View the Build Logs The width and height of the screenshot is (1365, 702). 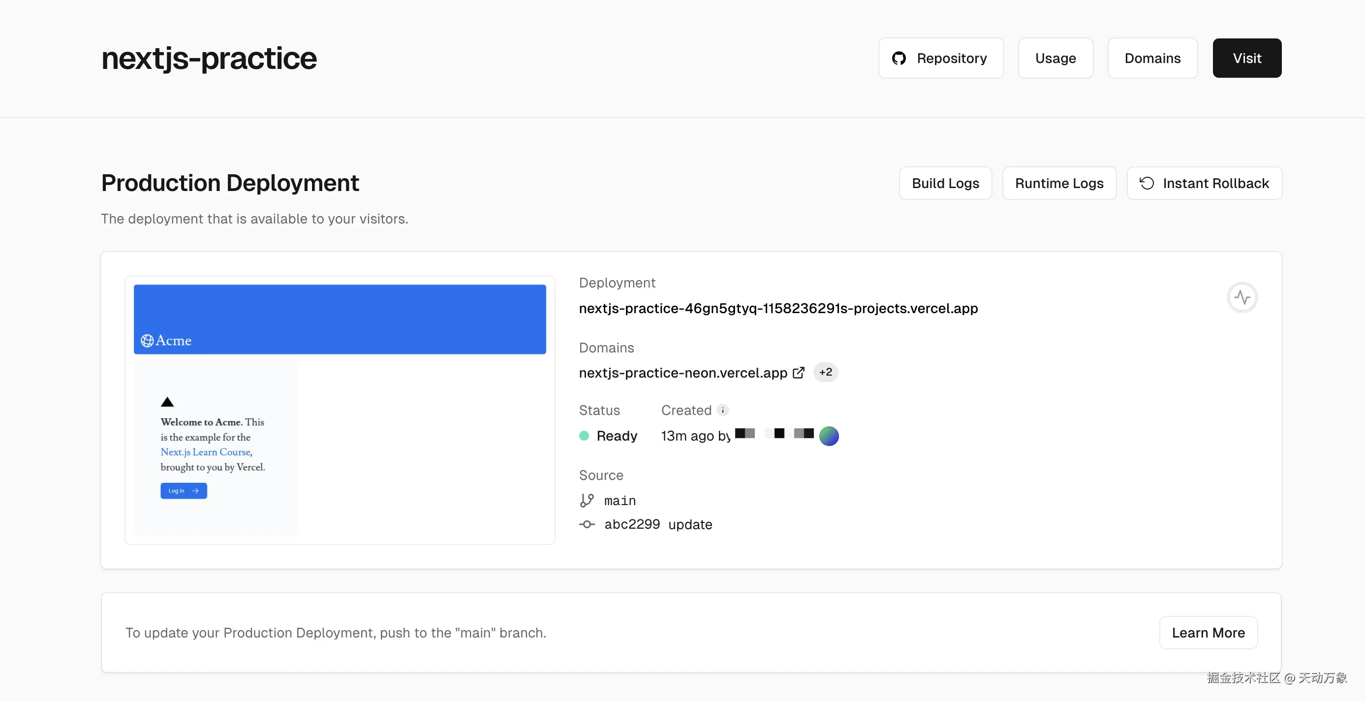945,184
